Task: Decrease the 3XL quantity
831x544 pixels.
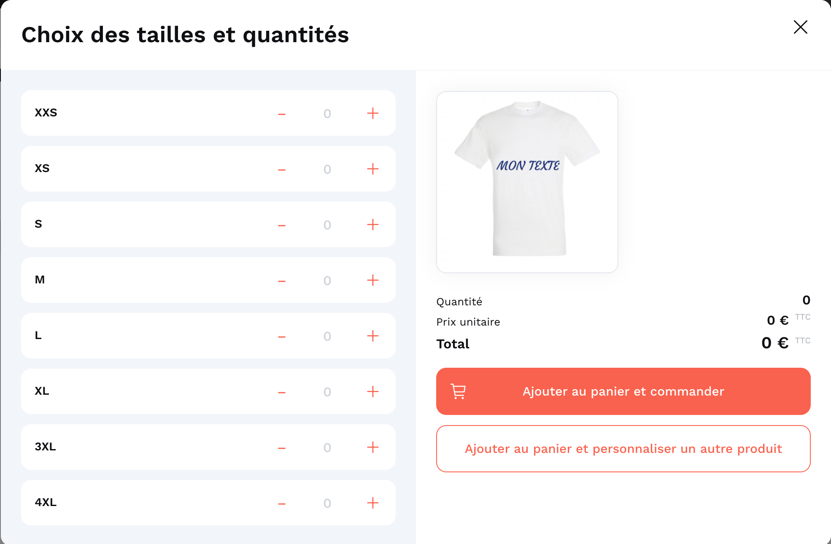Action: 281,447
